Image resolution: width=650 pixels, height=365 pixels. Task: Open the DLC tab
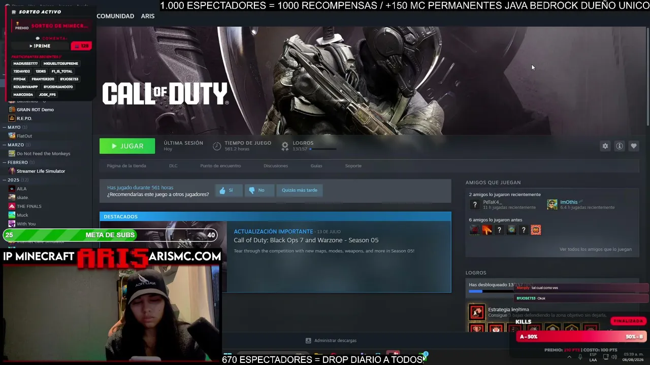pyautogui.click(x=173, y=166)
